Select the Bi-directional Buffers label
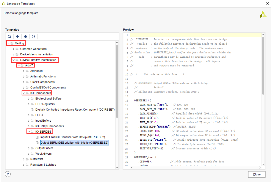Viewport: 271px width, 182px height. pyautogui.click(x=48, y=99)
